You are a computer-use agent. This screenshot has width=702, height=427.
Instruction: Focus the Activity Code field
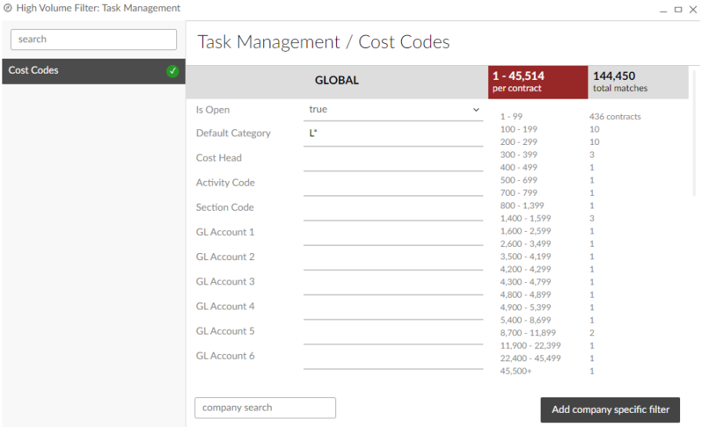click(x=393, y=183)
